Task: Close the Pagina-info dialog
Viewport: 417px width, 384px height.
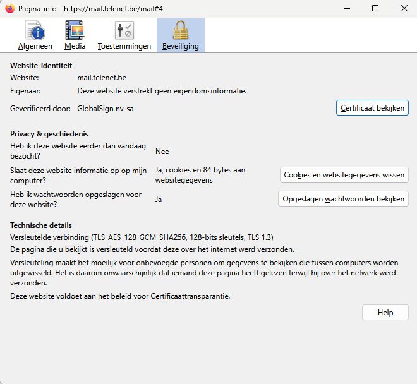Action: coord(402,9)
